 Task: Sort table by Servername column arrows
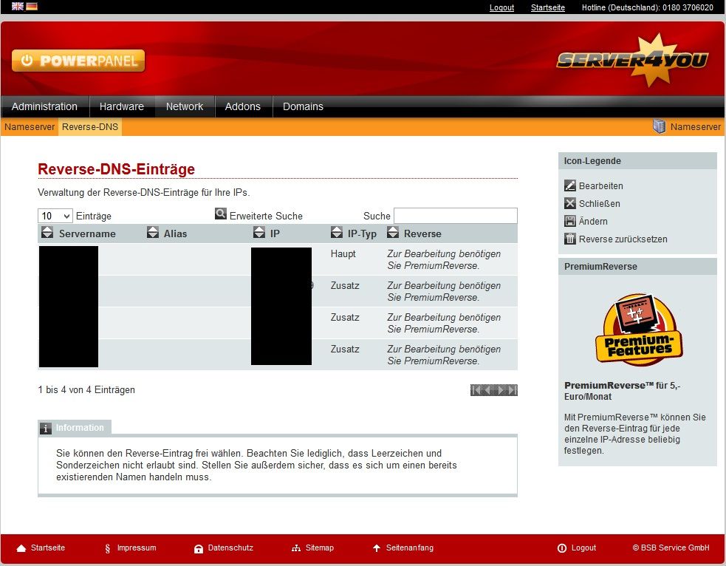pos(47,233)
